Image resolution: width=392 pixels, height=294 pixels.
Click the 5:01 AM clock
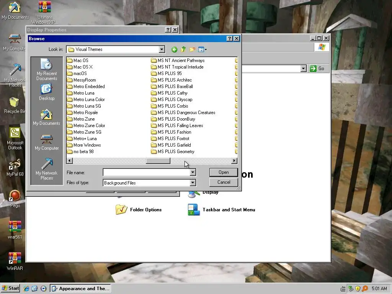tap(379, 289)
